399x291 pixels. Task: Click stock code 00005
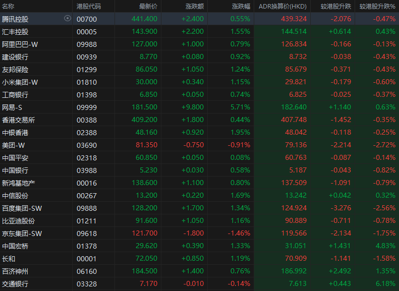click(x=87, y=32)
